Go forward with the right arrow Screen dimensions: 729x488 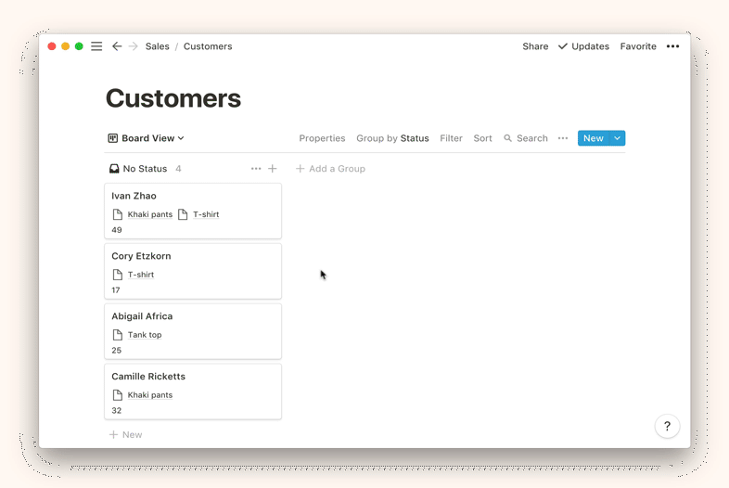point(134,46)
